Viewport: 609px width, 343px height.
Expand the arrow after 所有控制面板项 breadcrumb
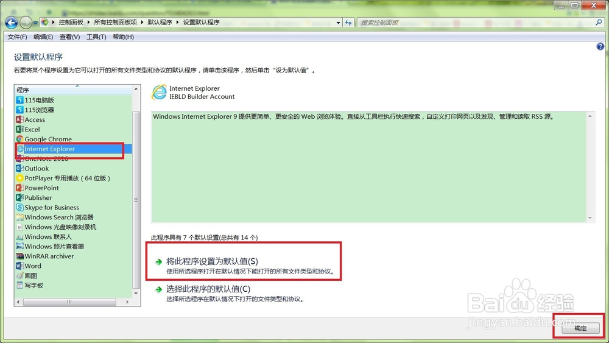142,23
